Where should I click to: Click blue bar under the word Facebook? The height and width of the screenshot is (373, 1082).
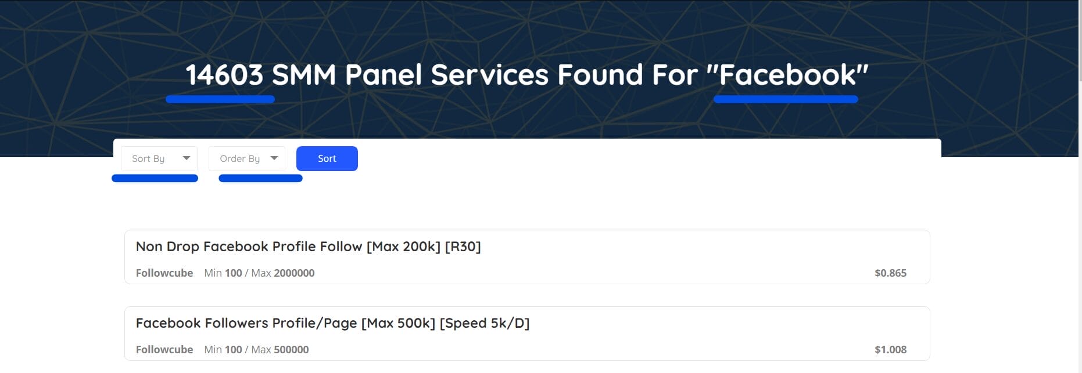click(785, 99)
